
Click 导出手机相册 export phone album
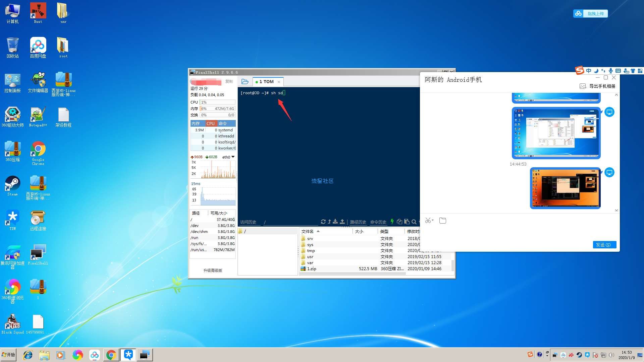[598, 86]
